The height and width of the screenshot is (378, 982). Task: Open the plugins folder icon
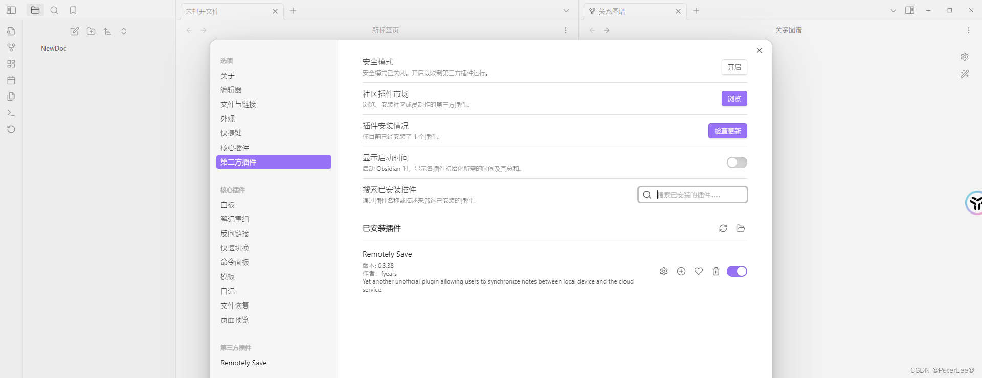741,228
